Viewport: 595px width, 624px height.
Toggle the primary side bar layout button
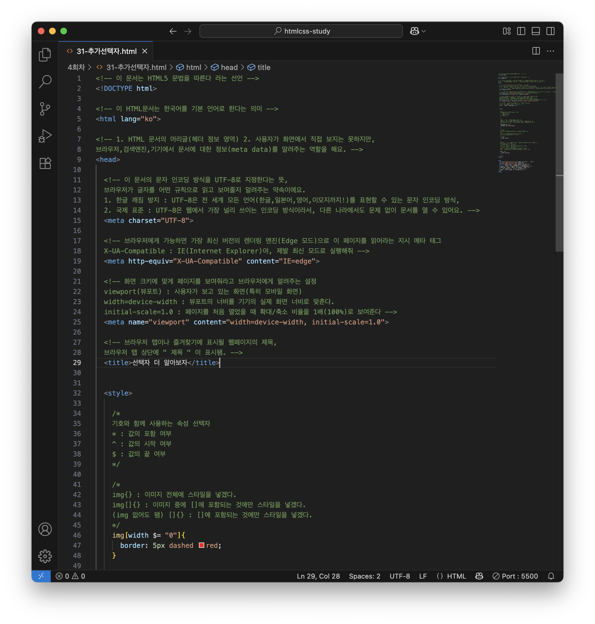click(521, 31)
